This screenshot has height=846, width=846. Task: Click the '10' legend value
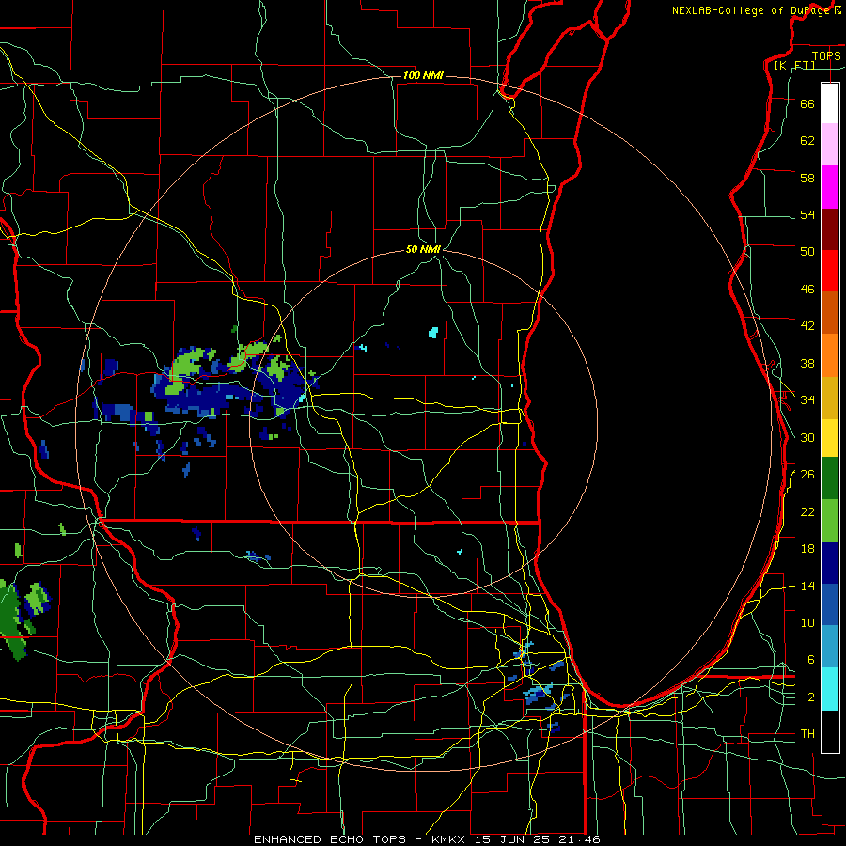click(x=807, y=622)
